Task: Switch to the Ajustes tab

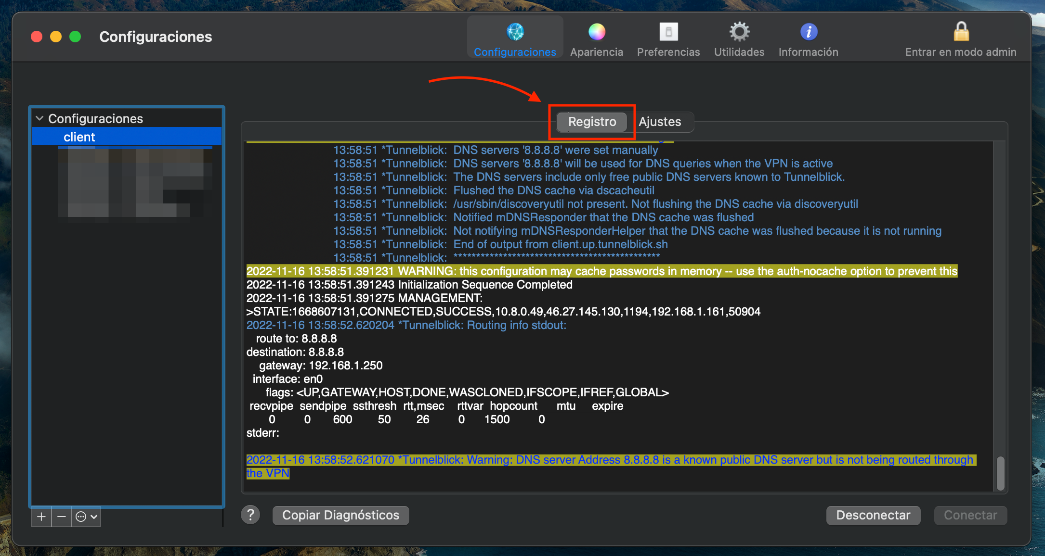Action: 660,122
